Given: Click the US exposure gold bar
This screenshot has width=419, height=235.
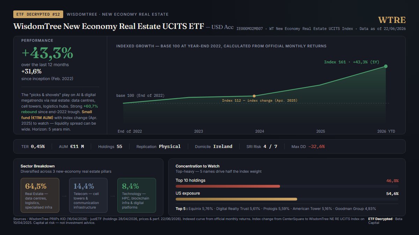Looking at the screenshot, I should pyautogui.click(x=236, y=199).
